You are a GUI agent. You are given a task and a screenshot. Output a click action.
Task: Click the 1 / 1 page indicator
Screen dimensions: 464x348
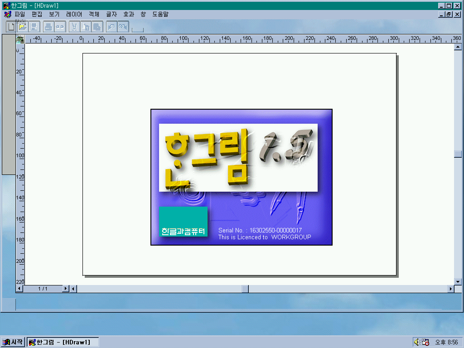click(43, 289)
